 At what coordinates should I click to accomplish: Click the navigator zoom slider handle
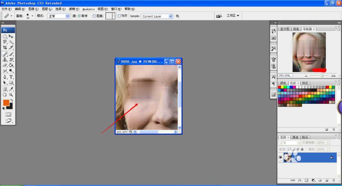pos(322,76)
